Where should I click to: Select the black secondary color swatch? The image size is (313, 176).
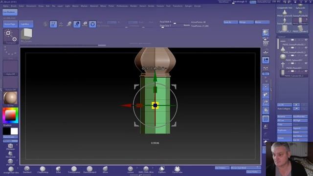(x=6, y=131)
